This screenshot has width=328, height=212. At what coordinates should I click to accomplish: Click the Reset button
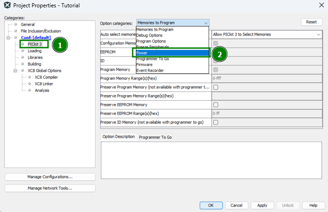(312, 22)
